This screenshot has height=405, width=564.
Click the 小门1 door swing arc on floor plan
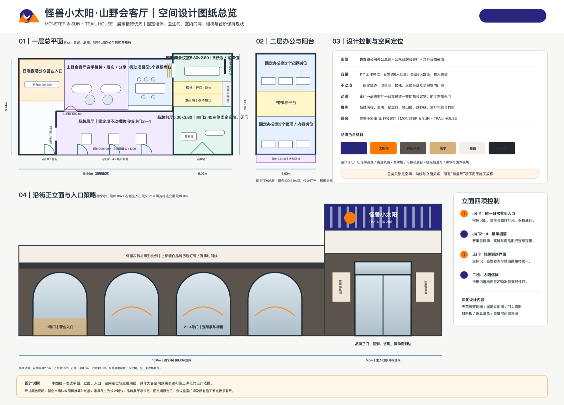tap(50, 149)
